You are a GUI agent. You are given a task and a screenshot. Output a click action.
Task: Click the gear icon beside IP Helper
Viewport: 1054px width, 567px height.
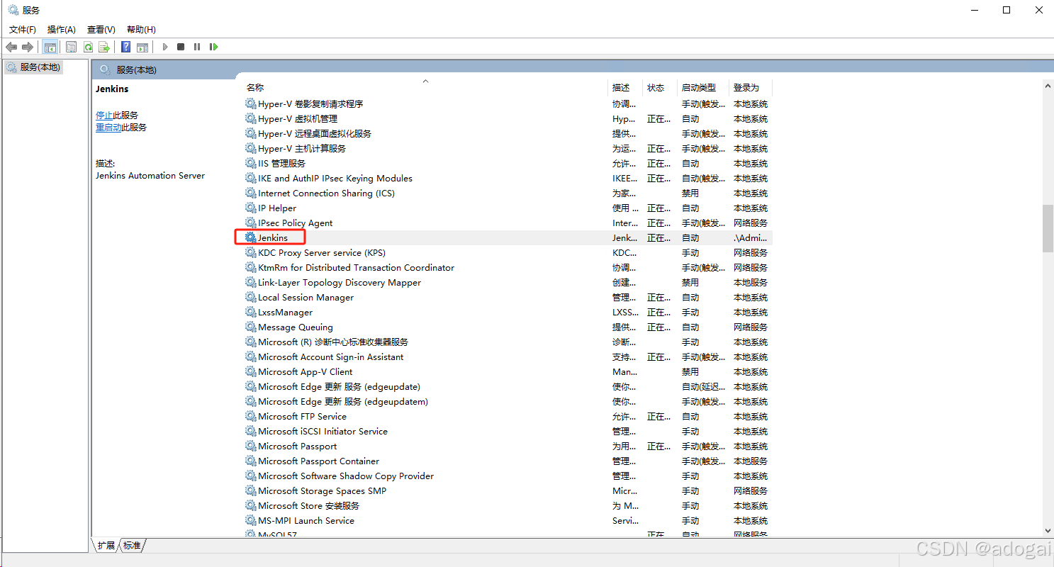click(251, 208)
